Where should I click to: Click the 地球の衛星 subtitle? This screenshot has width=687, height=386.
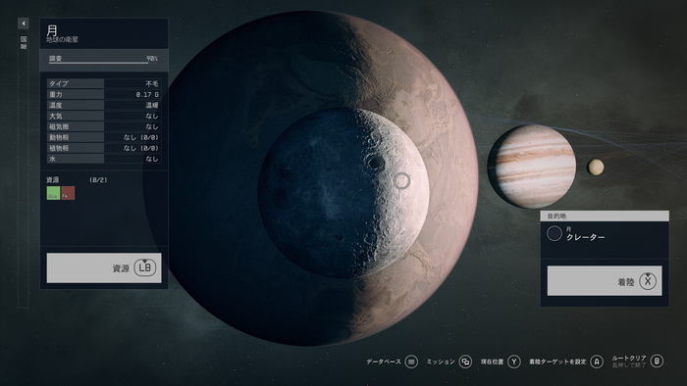[62, 39]
